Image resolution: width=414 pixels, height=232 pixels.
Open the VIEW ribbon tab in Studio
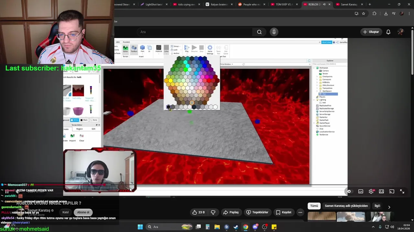pyautogui.click(x=118, y=42)
